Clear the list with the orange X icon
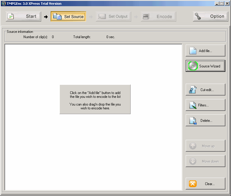Screen dimensions: 231x196 point(193,184)
